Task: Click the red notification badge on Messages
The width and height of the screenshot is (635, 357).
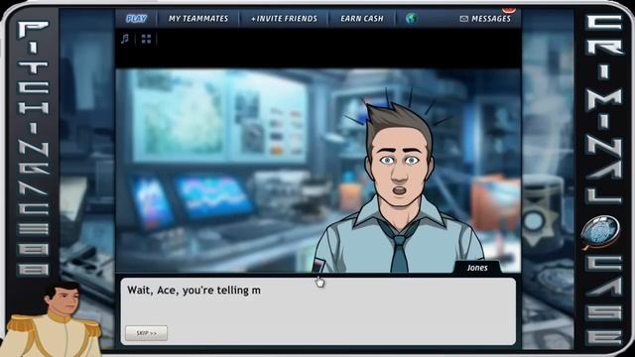Action: click(509, 9)
